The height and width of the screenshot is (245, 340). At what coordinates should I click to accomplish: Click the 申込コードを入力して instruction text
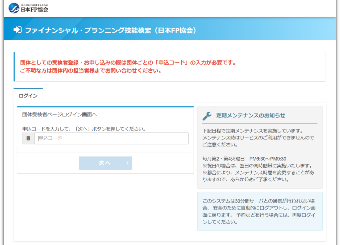pos(84,128)
